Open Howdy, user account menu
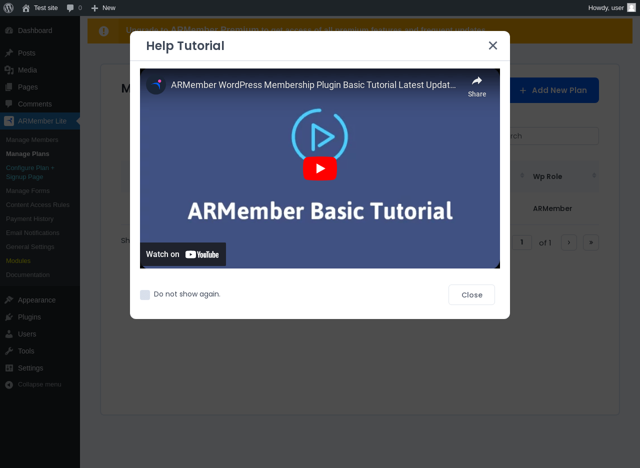640x468 pixels. [612, 8]
